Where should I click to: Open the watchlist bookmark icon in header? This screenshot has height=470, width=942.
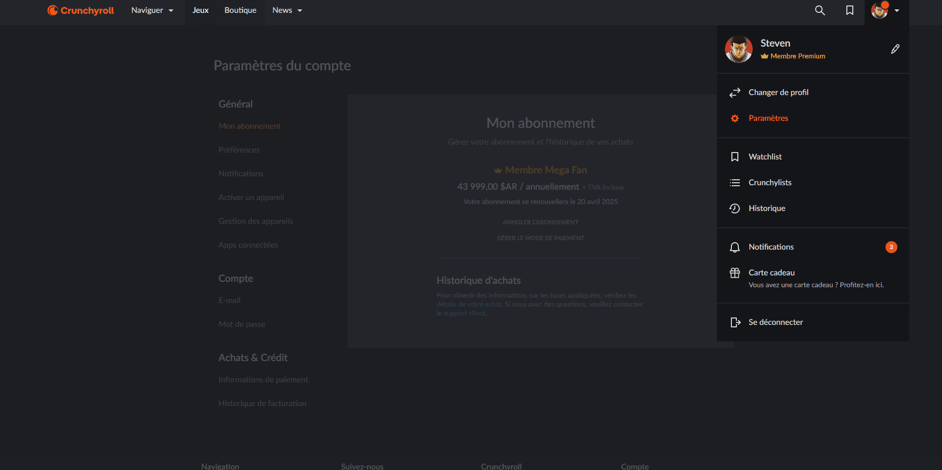[x=849, y=10]
